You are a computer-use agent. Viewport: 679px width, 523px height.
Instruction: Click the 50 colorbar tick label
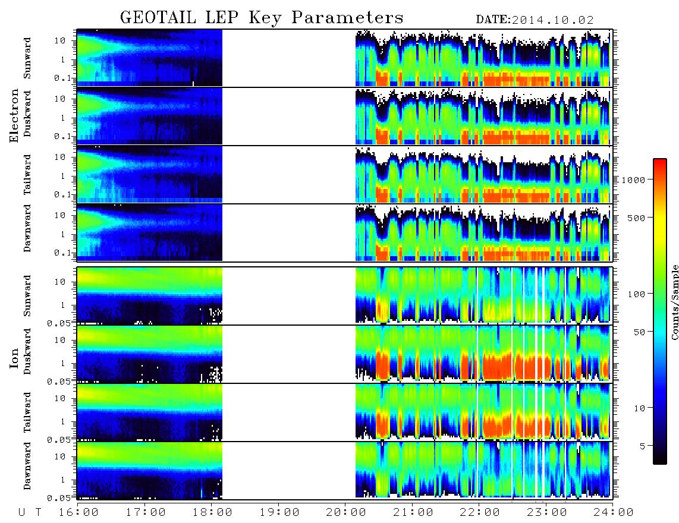point(639,332)
